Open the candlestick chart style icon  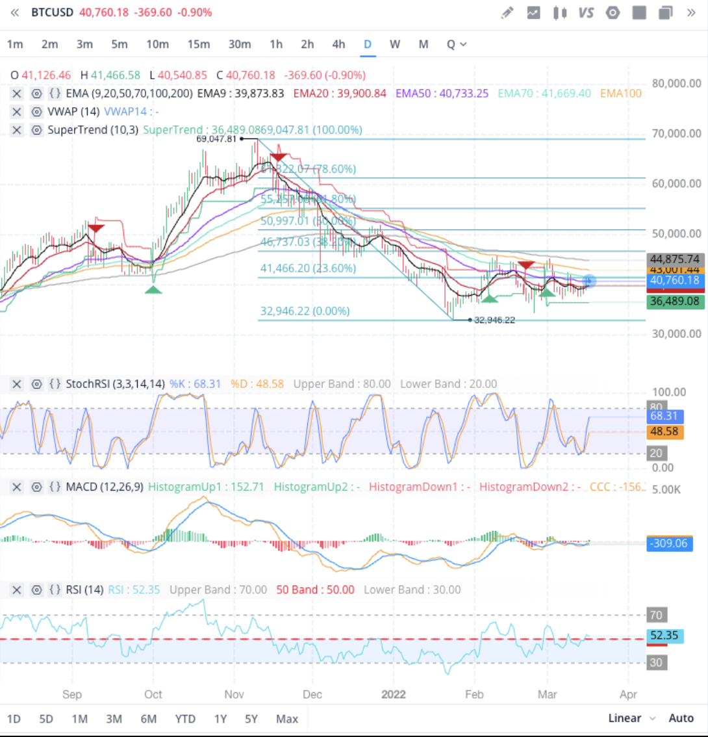tap(560, 13)
